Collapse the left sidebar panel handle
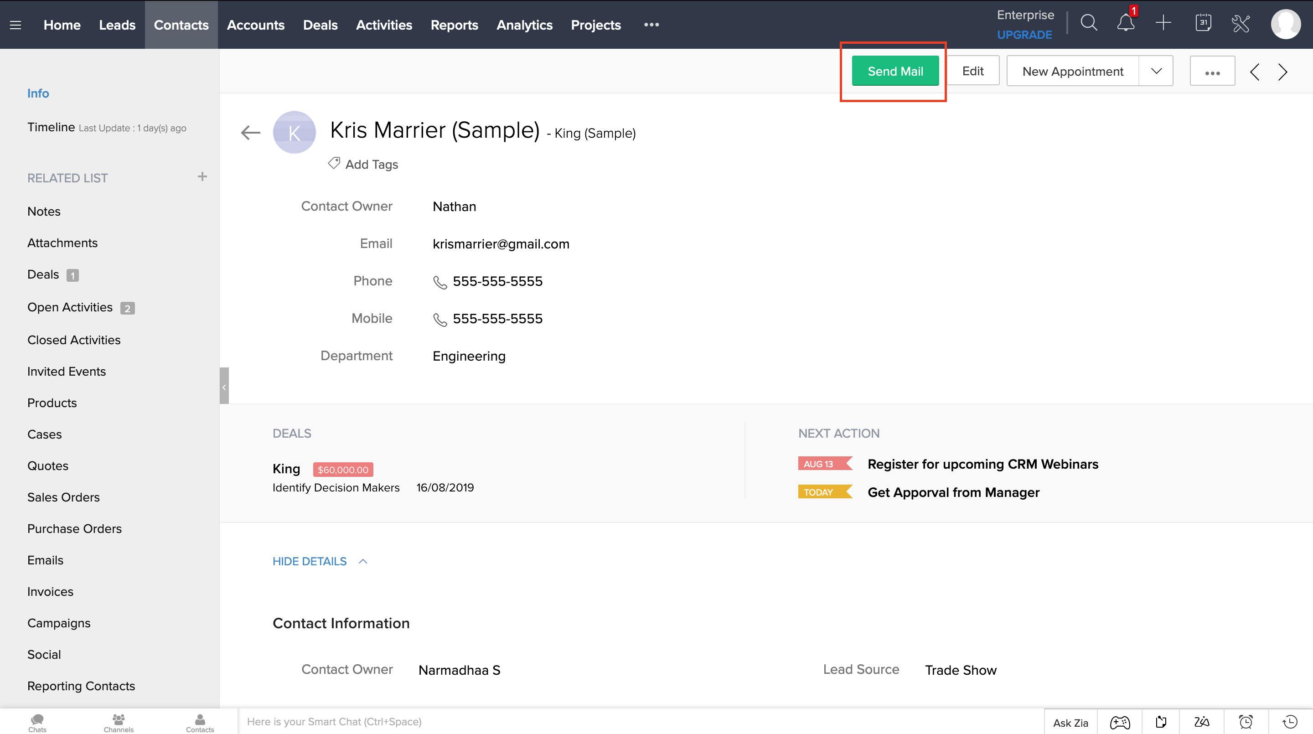 224,386
